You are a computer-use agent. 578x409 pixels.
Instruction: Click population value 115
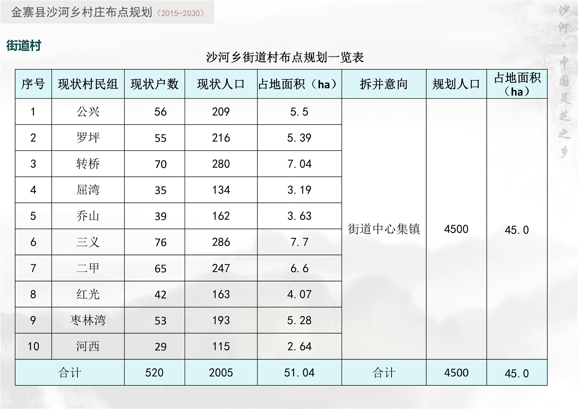tap(221, 346)
